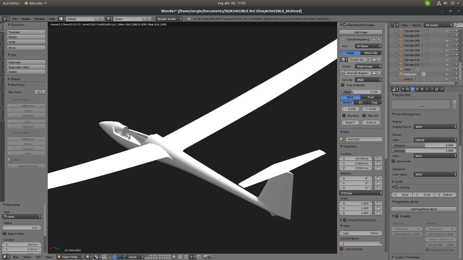This screenshot has width=463, height=260.
Task: Click the Bool Tools help icon
Action: tap(40, 92)
